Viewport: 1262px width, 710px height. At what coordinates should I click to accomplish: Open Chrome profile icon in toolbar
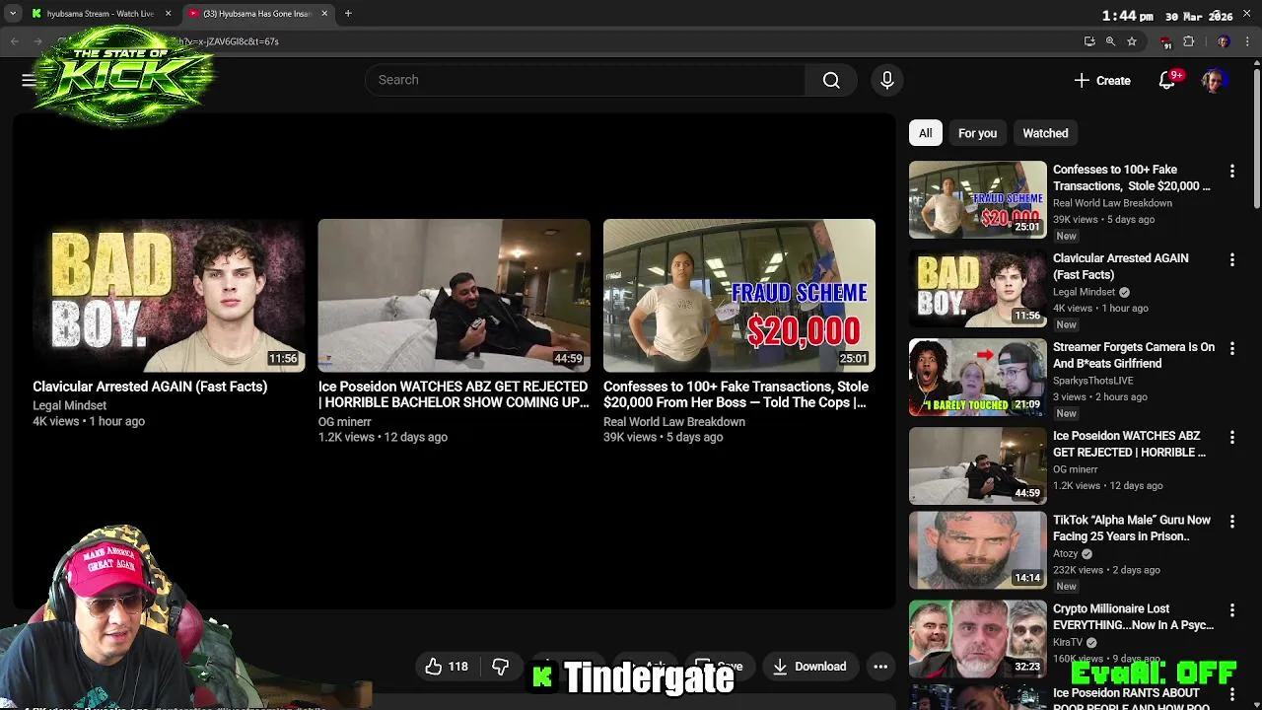click(x=1223, y=41)
